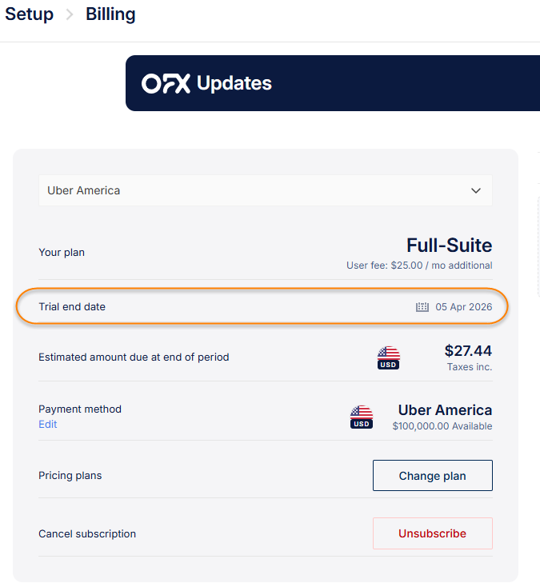This screenshot has height=583, width=540.
Task: Click the Edit payment method link
Action: click(x=48, y=425)
